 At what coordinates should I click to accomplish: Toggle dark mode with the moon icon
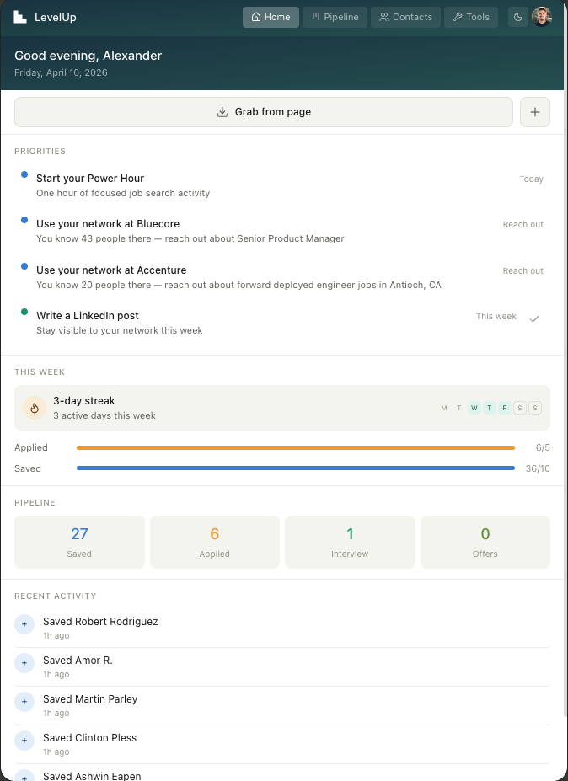518,17
